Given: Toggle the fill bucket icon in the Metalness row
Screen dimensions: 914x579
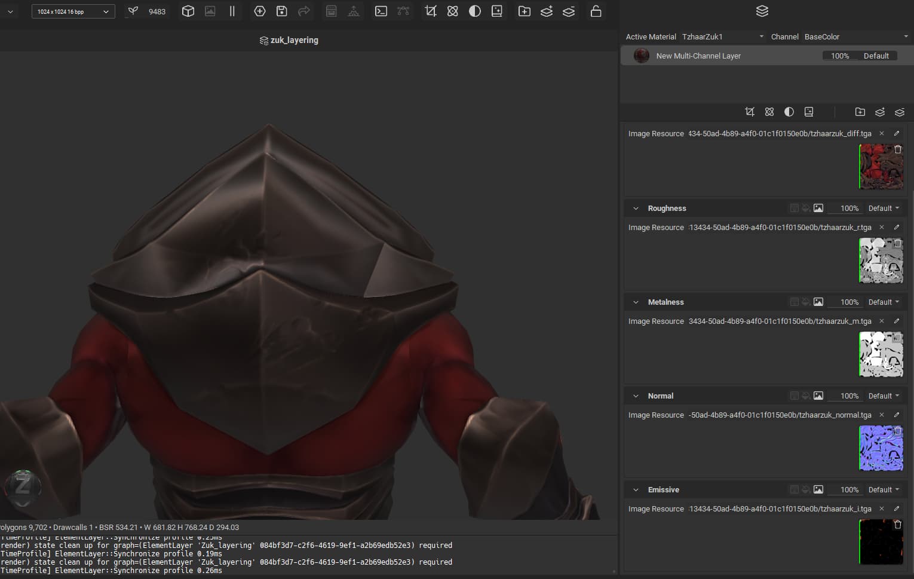Looking at the screenshot, I should (806, 302).
